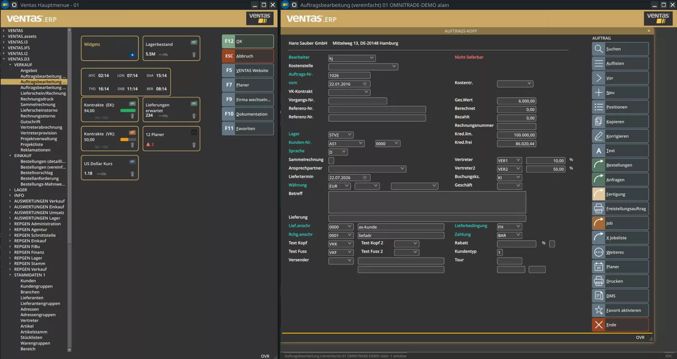This screenshot has width=677, height=359.
Task: Open Positionen list button
Action: 620,107
